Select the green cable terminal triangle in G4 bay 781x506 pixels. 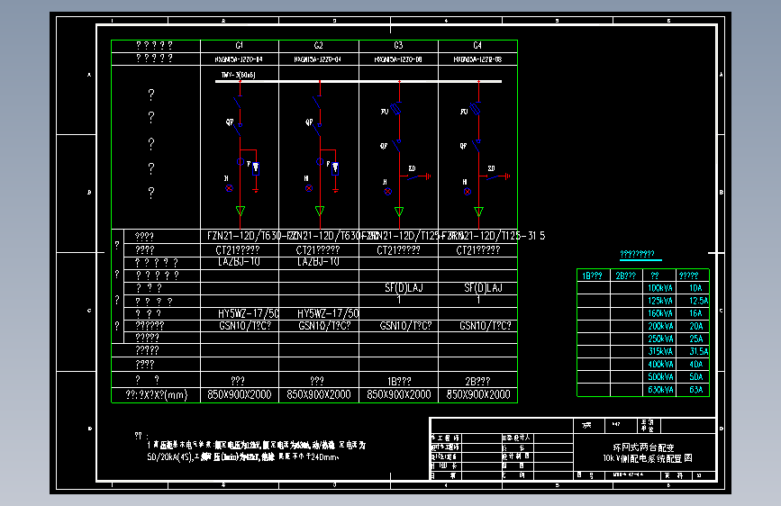pos(478,212)
